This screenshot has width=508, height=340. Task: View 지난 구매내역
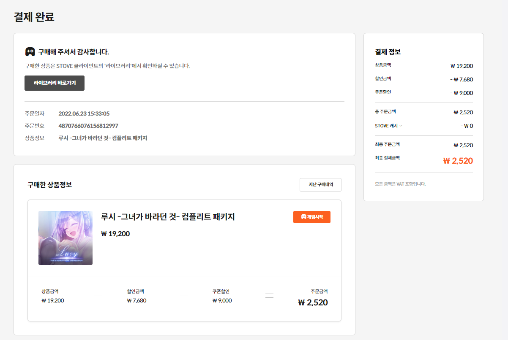(320, 185)
